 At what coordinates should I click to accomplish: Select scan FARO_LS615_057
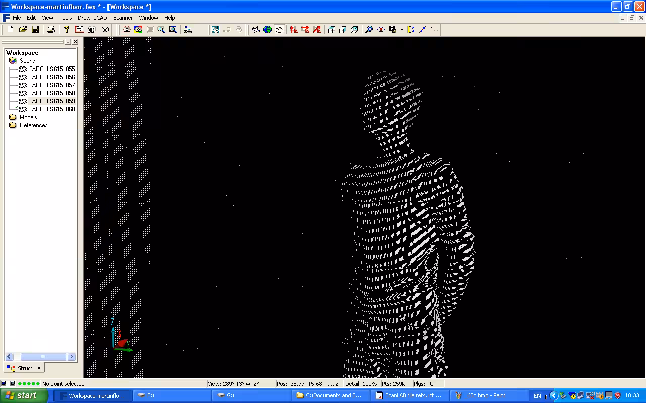click(52, 85)
